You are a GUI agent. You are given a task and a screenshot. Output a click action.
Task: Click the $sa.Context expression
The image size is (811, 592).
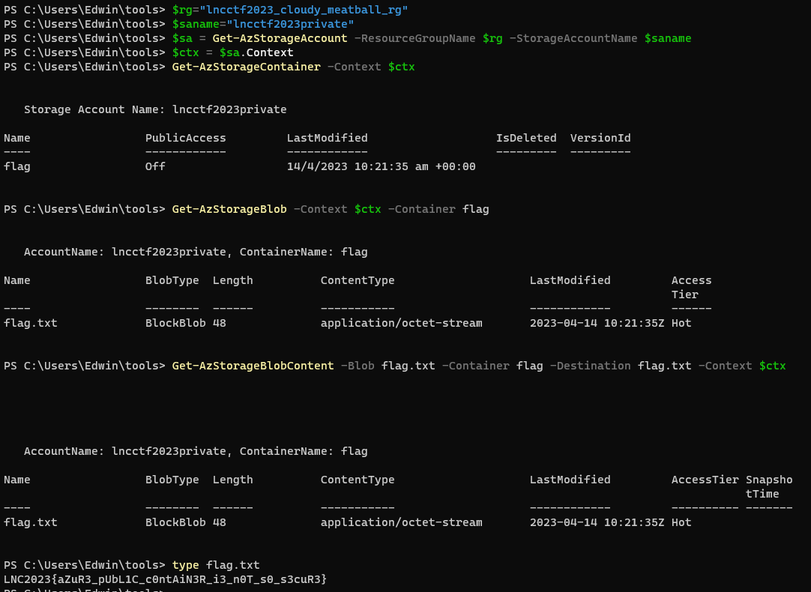click(256, 52)
